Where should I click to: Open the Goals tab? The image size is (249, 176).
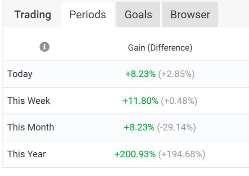click(138, 15)
